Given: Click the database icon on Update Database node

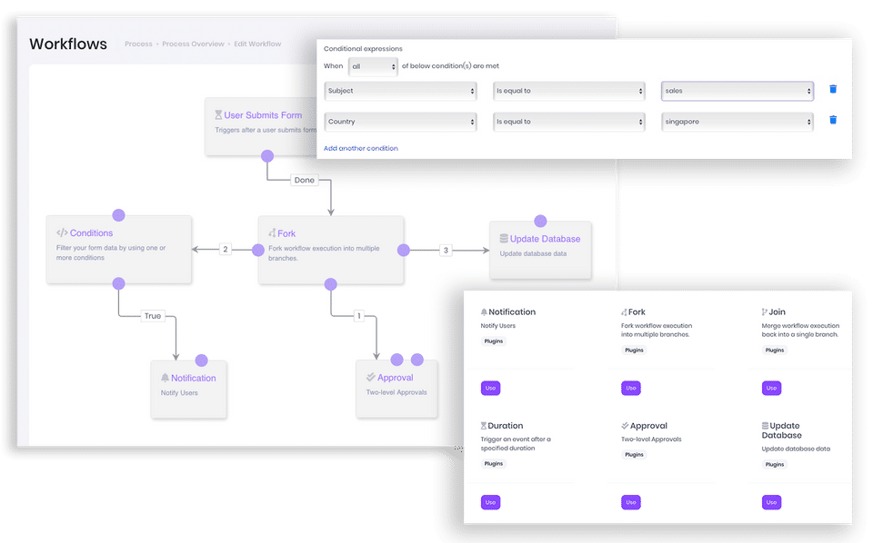Looking at the screenshot, I should 504,239.
